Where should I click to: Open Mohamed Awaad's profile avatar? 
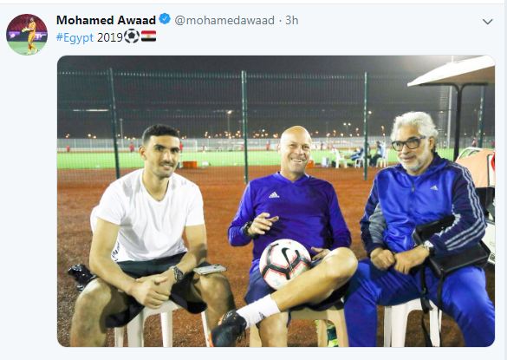pyautogui.click(x=27, y=35)
